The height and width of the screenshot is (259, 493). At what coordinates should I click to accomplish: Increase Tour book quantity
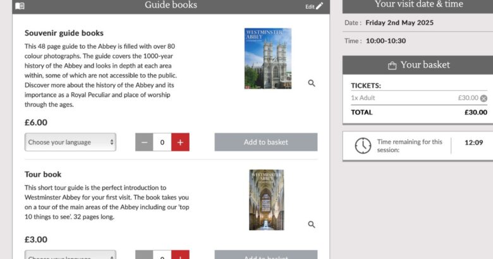click(x=180, y=255)
